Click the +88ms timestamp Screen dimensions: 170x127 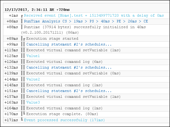click(12, 27)
